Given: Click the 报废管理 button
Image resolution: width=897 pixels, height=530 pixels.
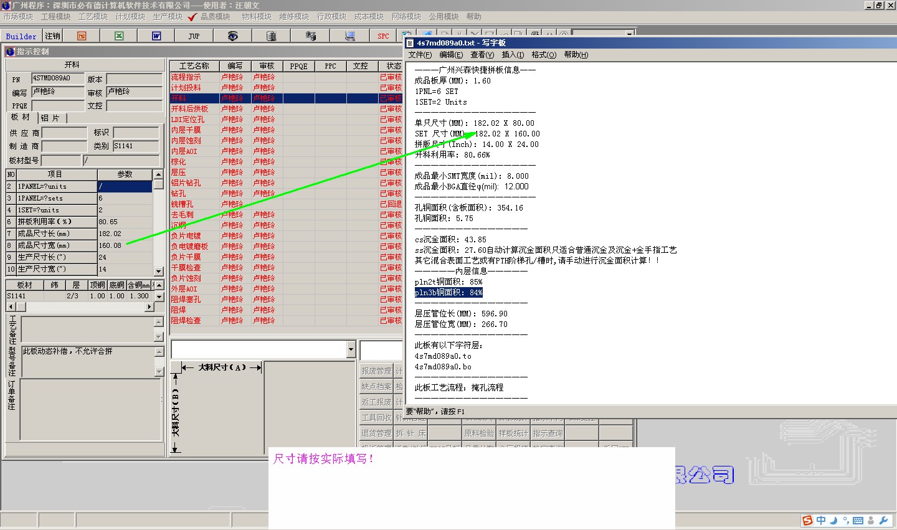Looking at the screenshot, I should 376,371.
